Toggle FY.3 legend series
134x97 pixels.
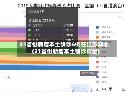(x=101, y=52)
